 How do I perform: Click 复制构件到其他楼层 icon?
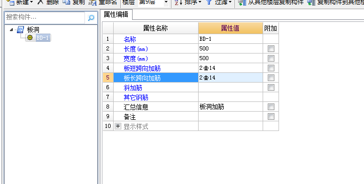tap(311, 3)
